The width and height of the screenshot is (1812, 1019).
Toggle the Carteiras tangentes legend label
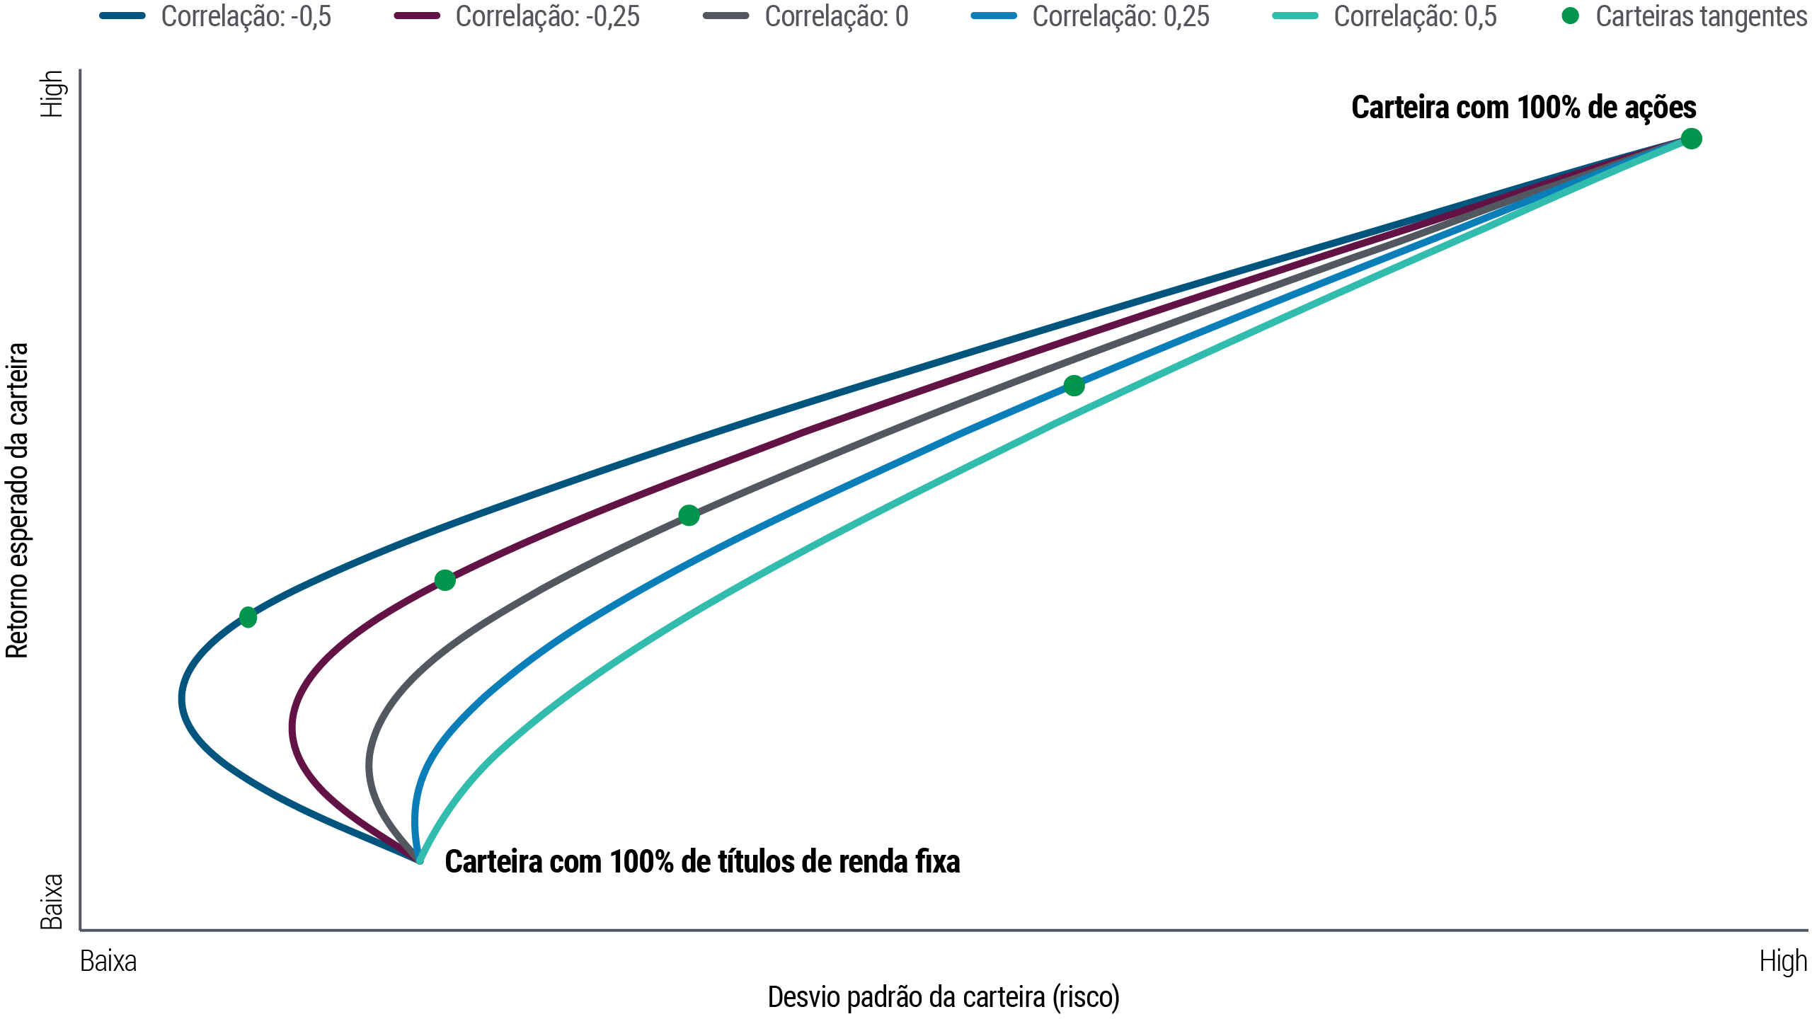click(x=1702, y=16)
